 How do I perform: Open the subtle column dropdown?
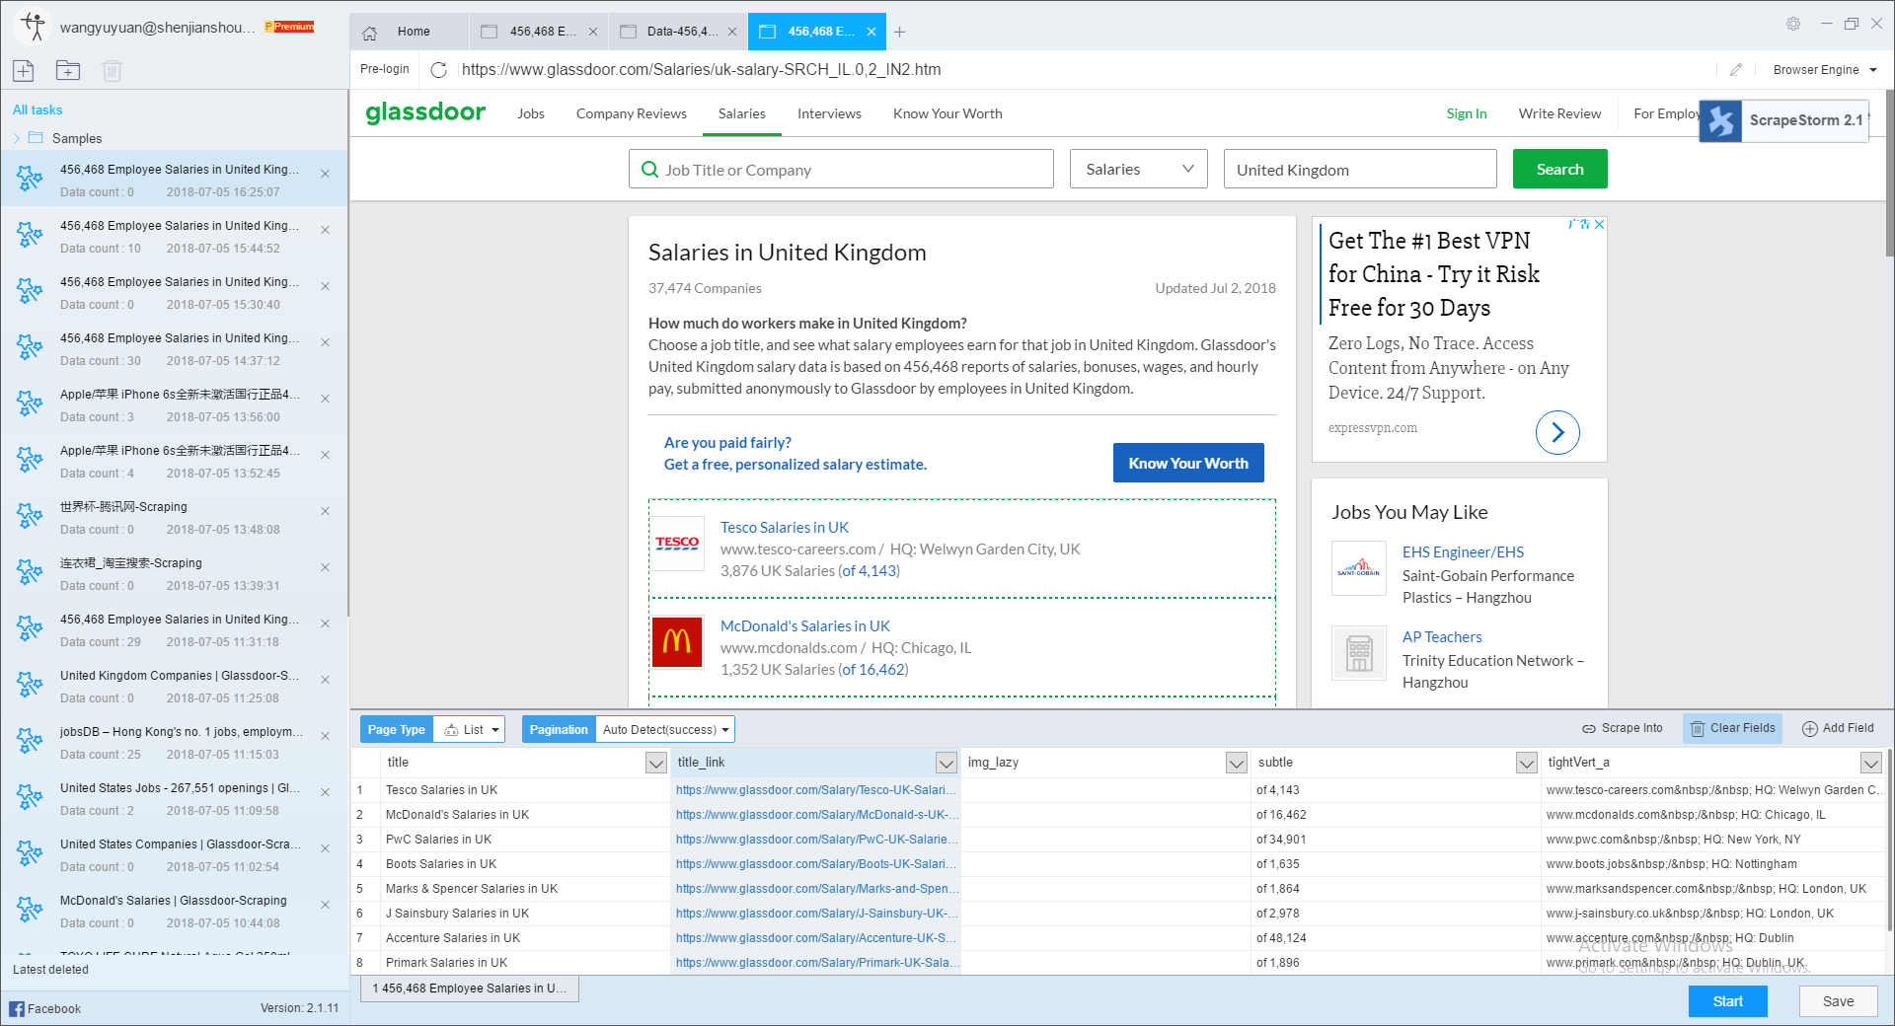[x=1526, y=763]
